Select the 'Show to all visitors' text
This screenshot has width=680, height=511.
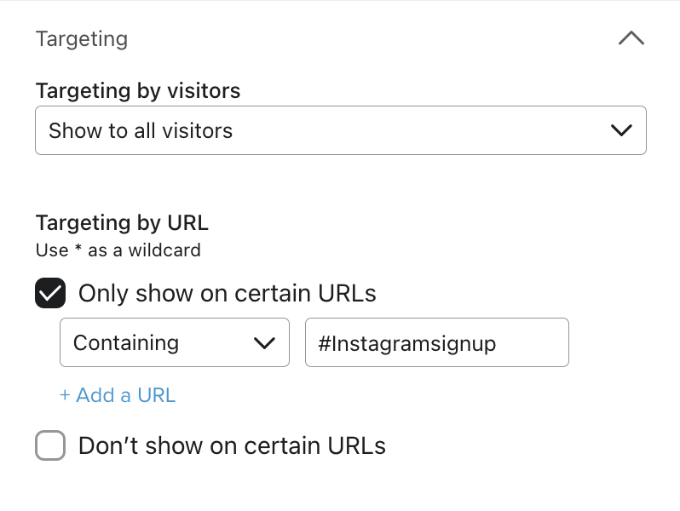coord(141,131)
